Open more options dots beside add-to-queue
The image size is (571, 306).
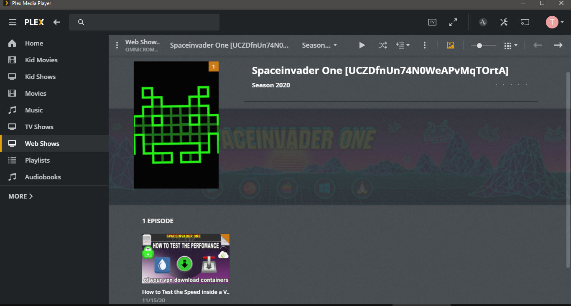425,45
